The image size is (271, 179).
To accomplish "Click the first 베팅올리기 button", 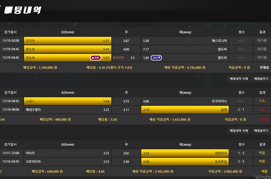I will pyautogui.click(x=261, y=79).
